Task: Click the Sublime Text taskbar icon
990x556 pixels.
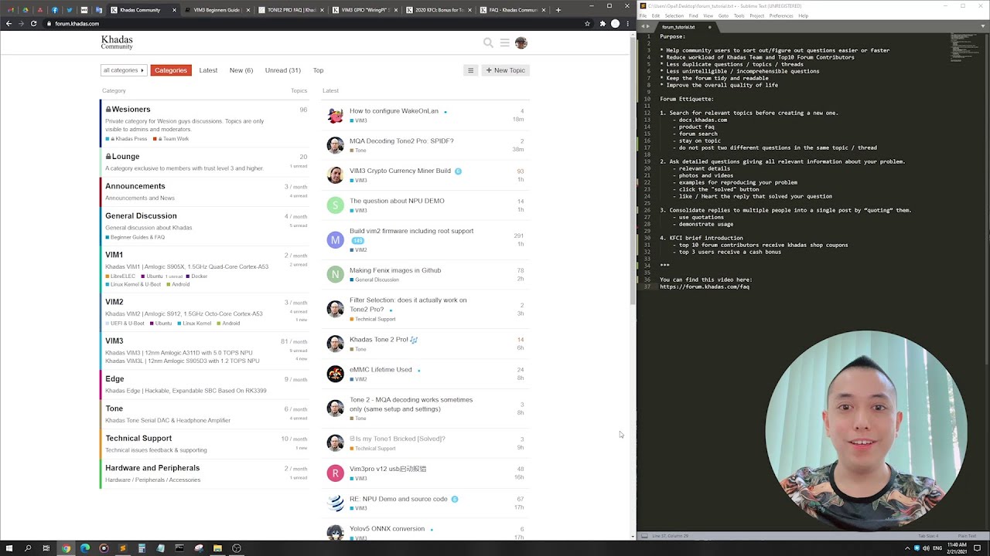Action: coord(123,548)
